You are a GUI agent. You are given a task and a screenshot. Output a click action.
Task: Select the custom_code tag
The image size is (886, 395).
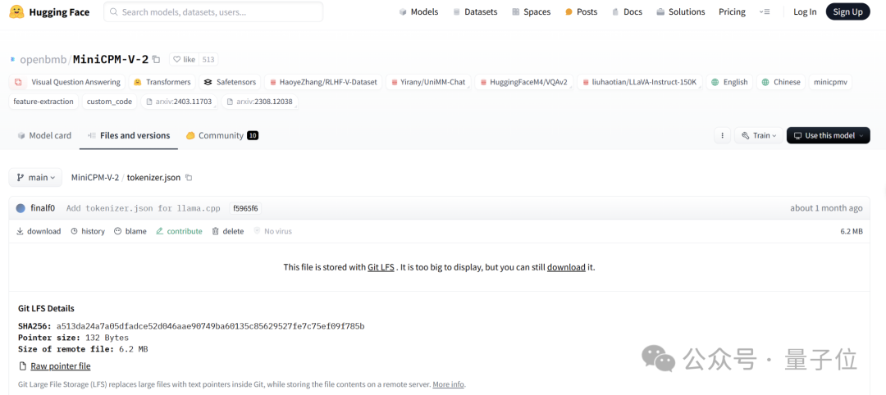[x=110, y=102]
